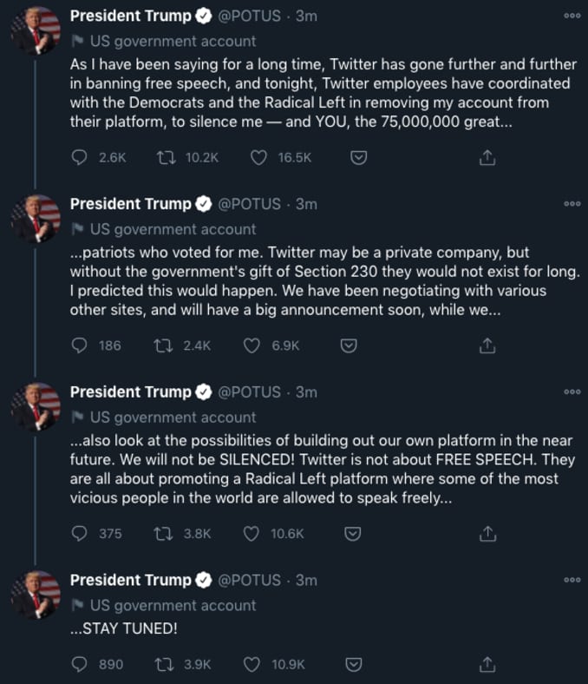
Task: Open more options on the first tweet
Action: [572, 16]
